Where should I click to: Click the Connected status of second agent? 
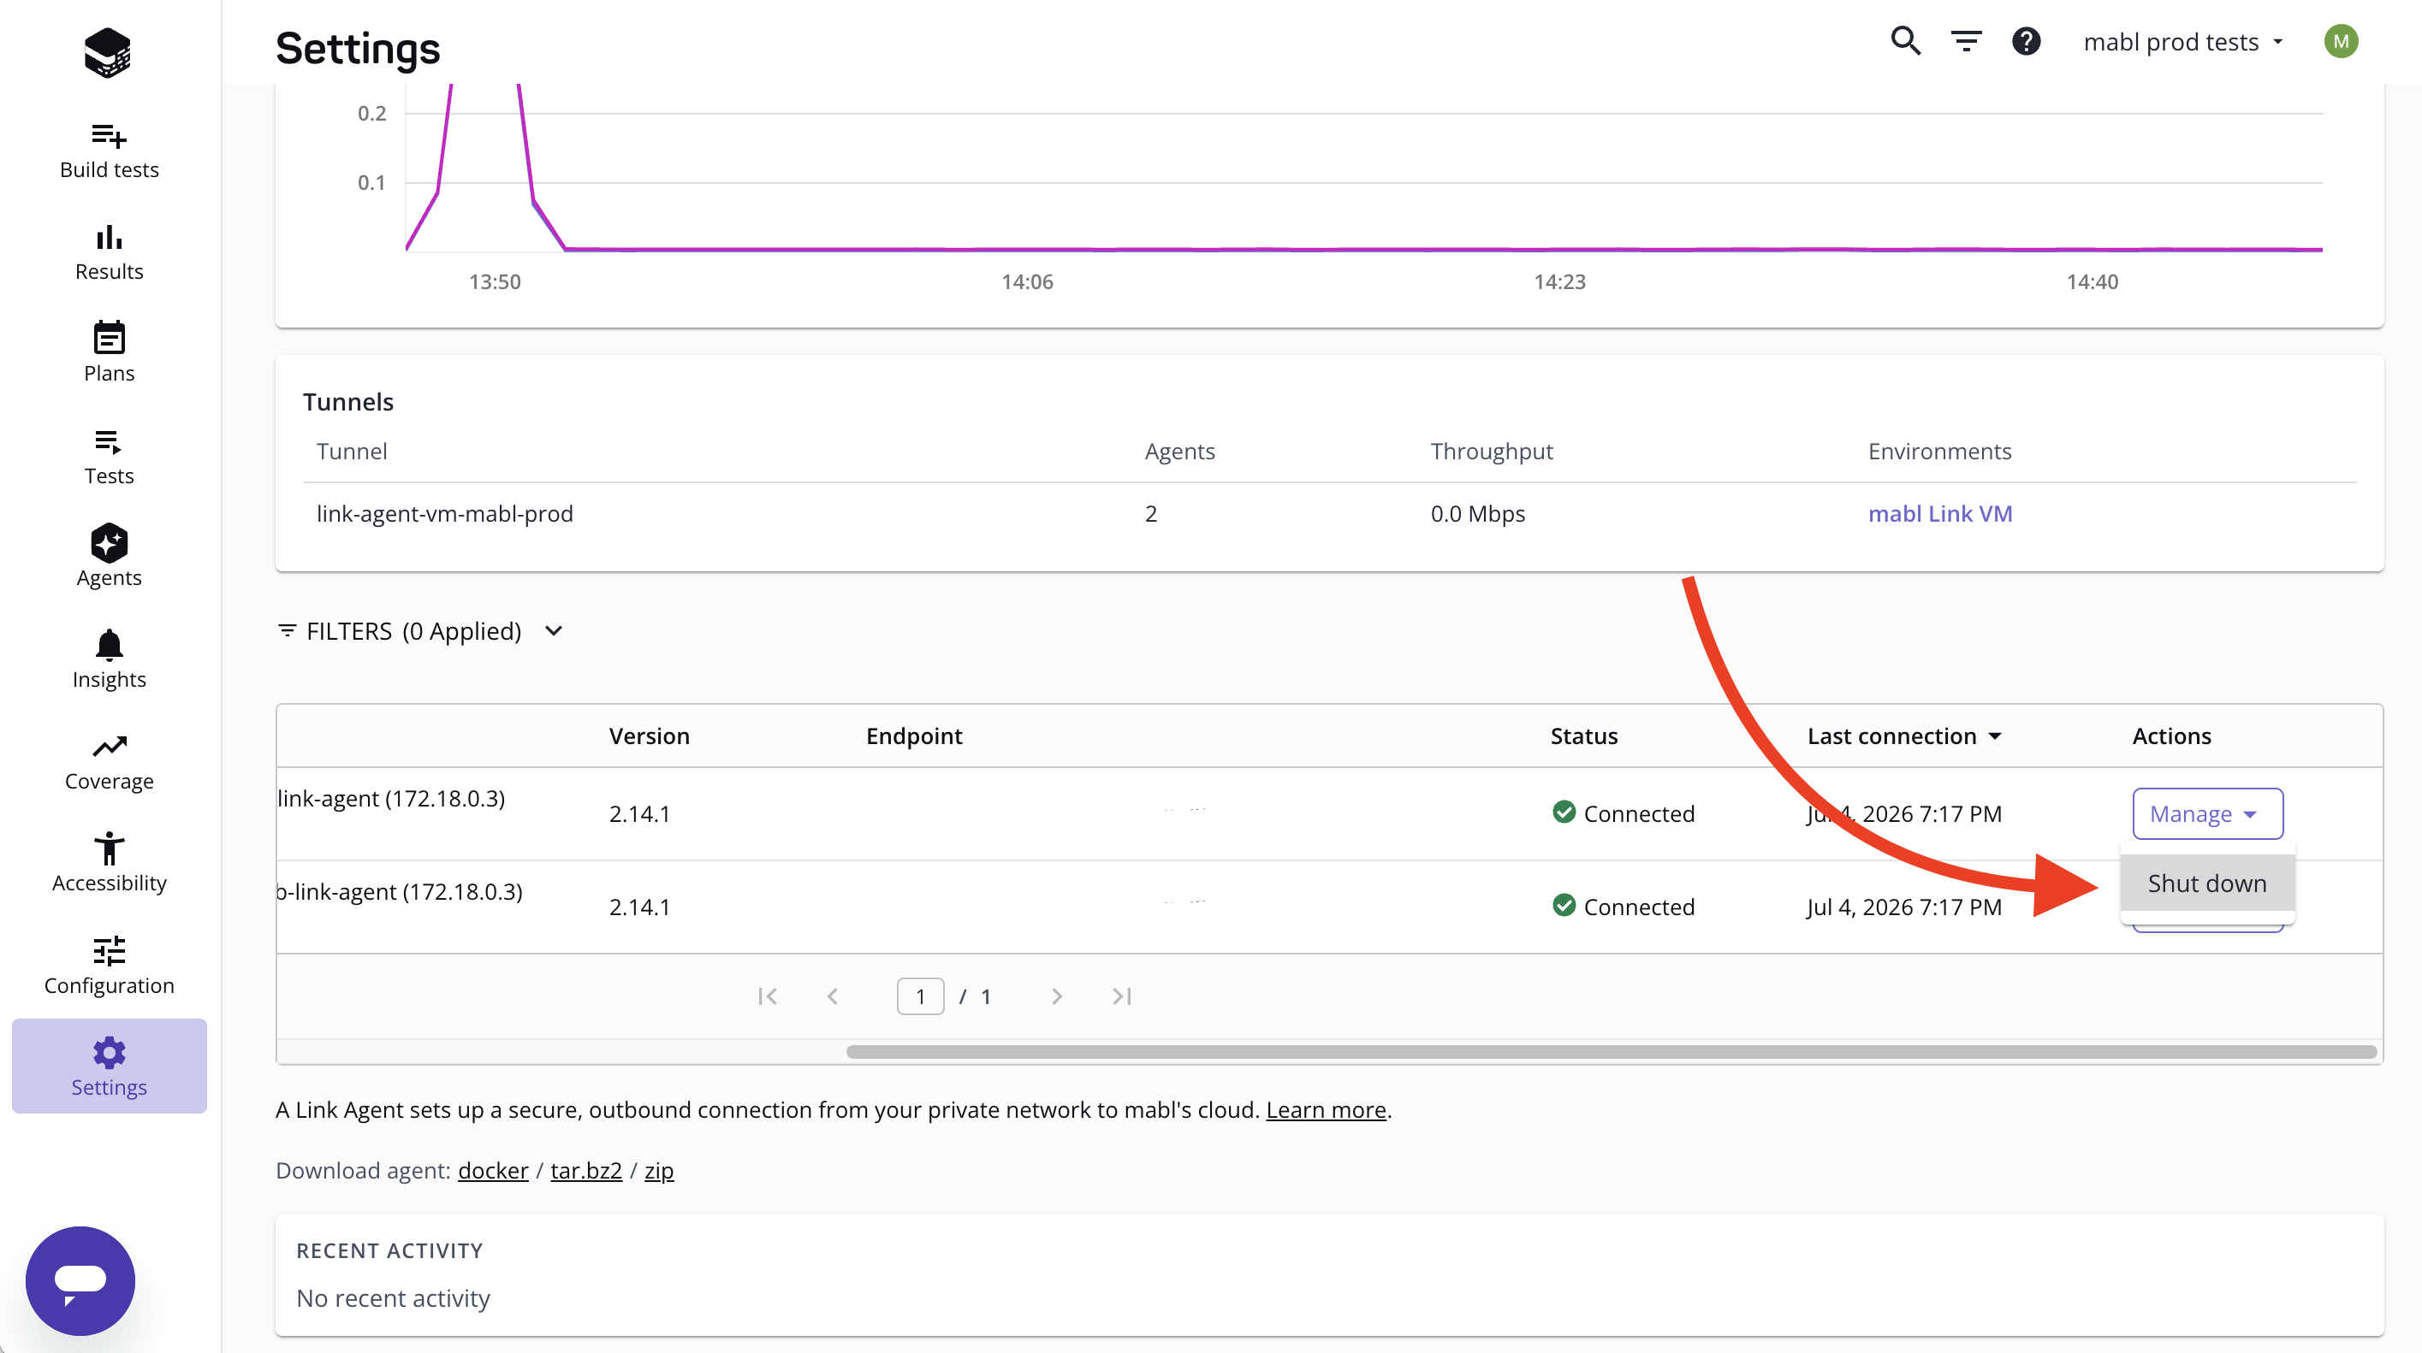tap(1623, 907)
